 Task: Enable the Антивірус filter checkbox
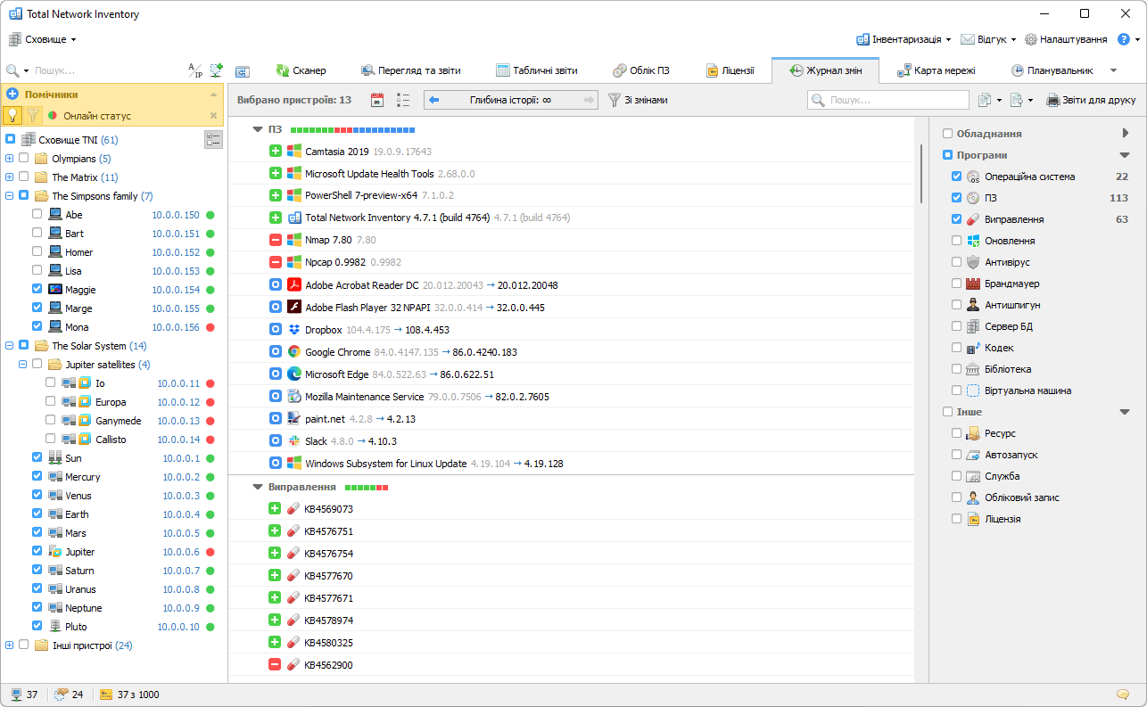pos(957,262)
